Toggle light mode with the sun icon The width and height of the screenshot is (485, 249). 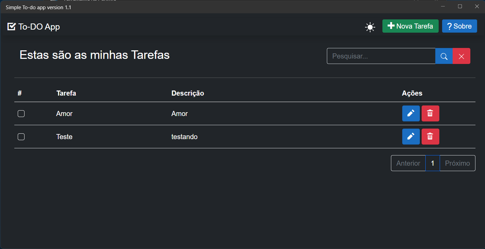tap(370, 27)
